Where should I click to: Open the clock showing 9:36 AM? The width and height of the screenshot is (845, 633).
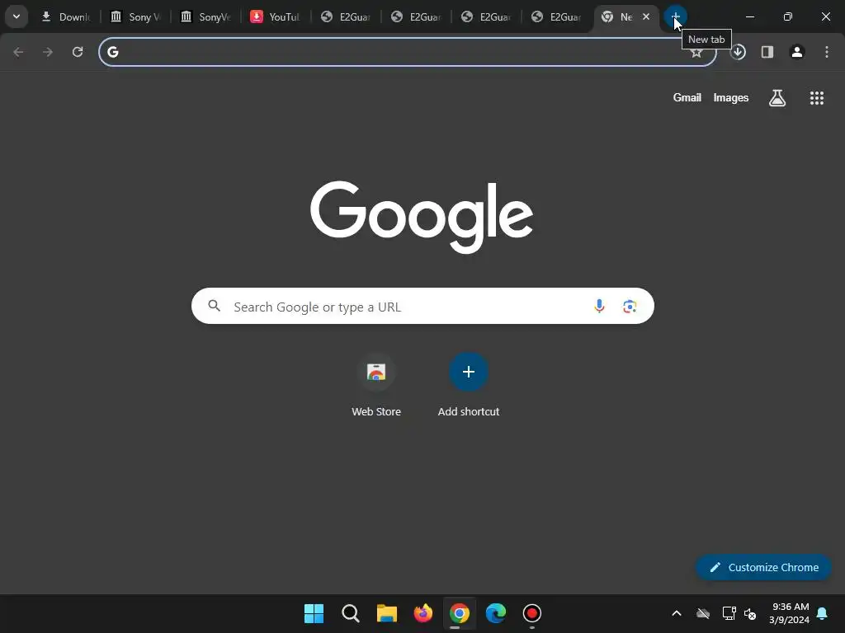tap(790, 613)
